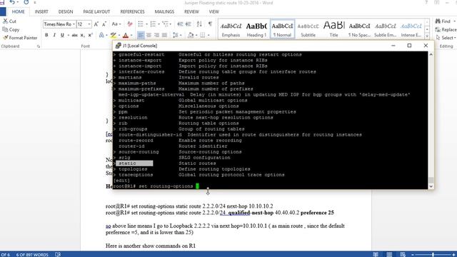Image resolution: width=457 pixels, height=257 pixels.
Task: Click the Numbering list icon
Action: click(153, 24)
